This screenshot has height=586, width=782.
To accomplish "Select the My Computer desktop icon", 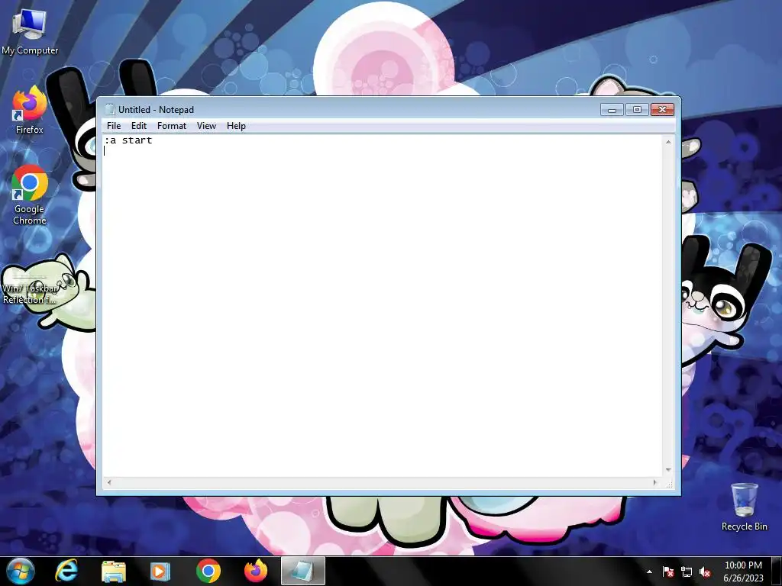I will pos(30,31).
